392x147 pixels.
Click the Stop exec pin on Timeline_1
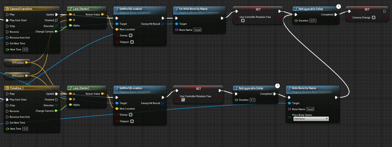point(7,105)
